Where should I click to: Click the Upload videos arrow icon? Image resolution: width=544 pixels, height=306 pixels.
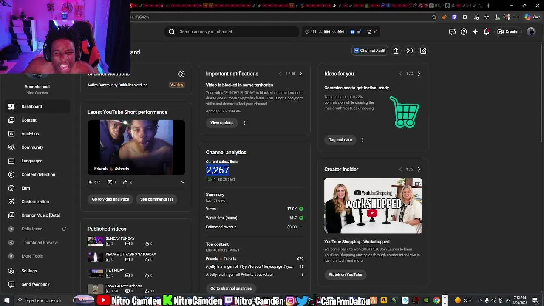click(x=396, y=51)
